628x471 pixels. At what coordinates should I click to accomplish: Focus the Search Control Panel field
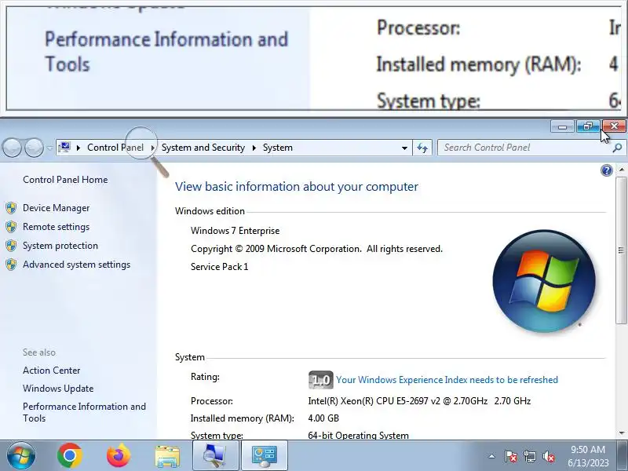point(524,148)
